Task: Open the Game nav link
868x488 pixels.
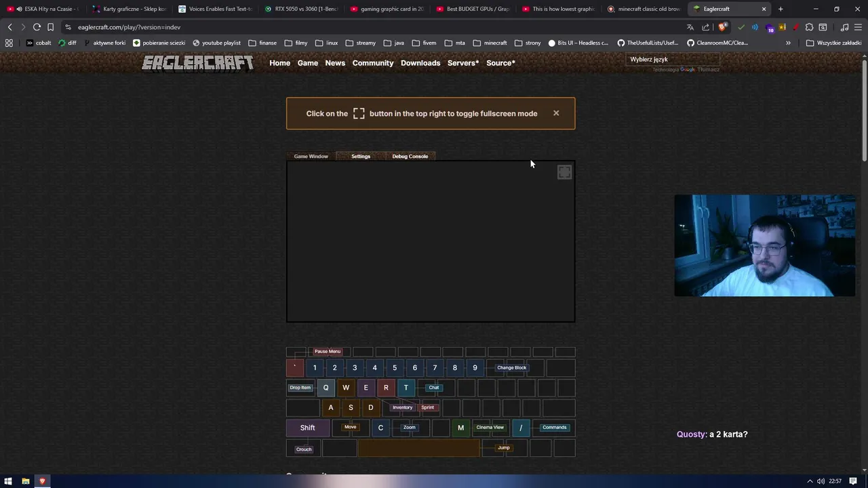Action: 307,63
